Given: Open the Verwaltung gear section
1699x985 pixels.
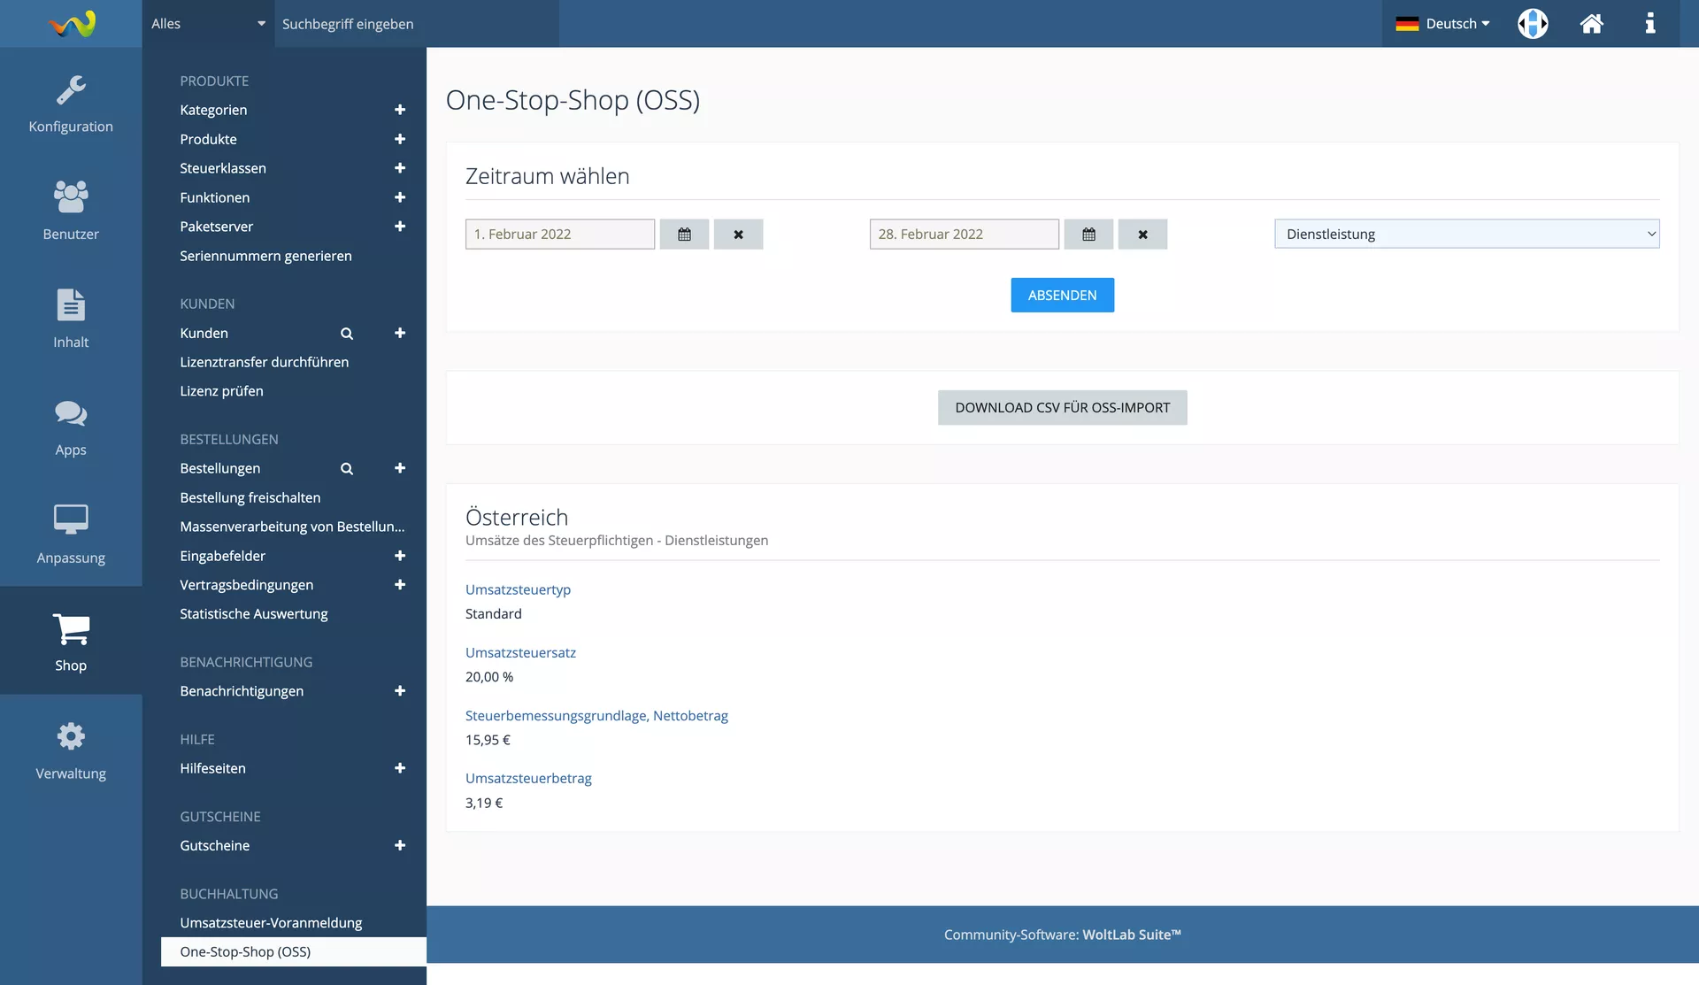Looking at the screenshot, I should pos(71,750).
